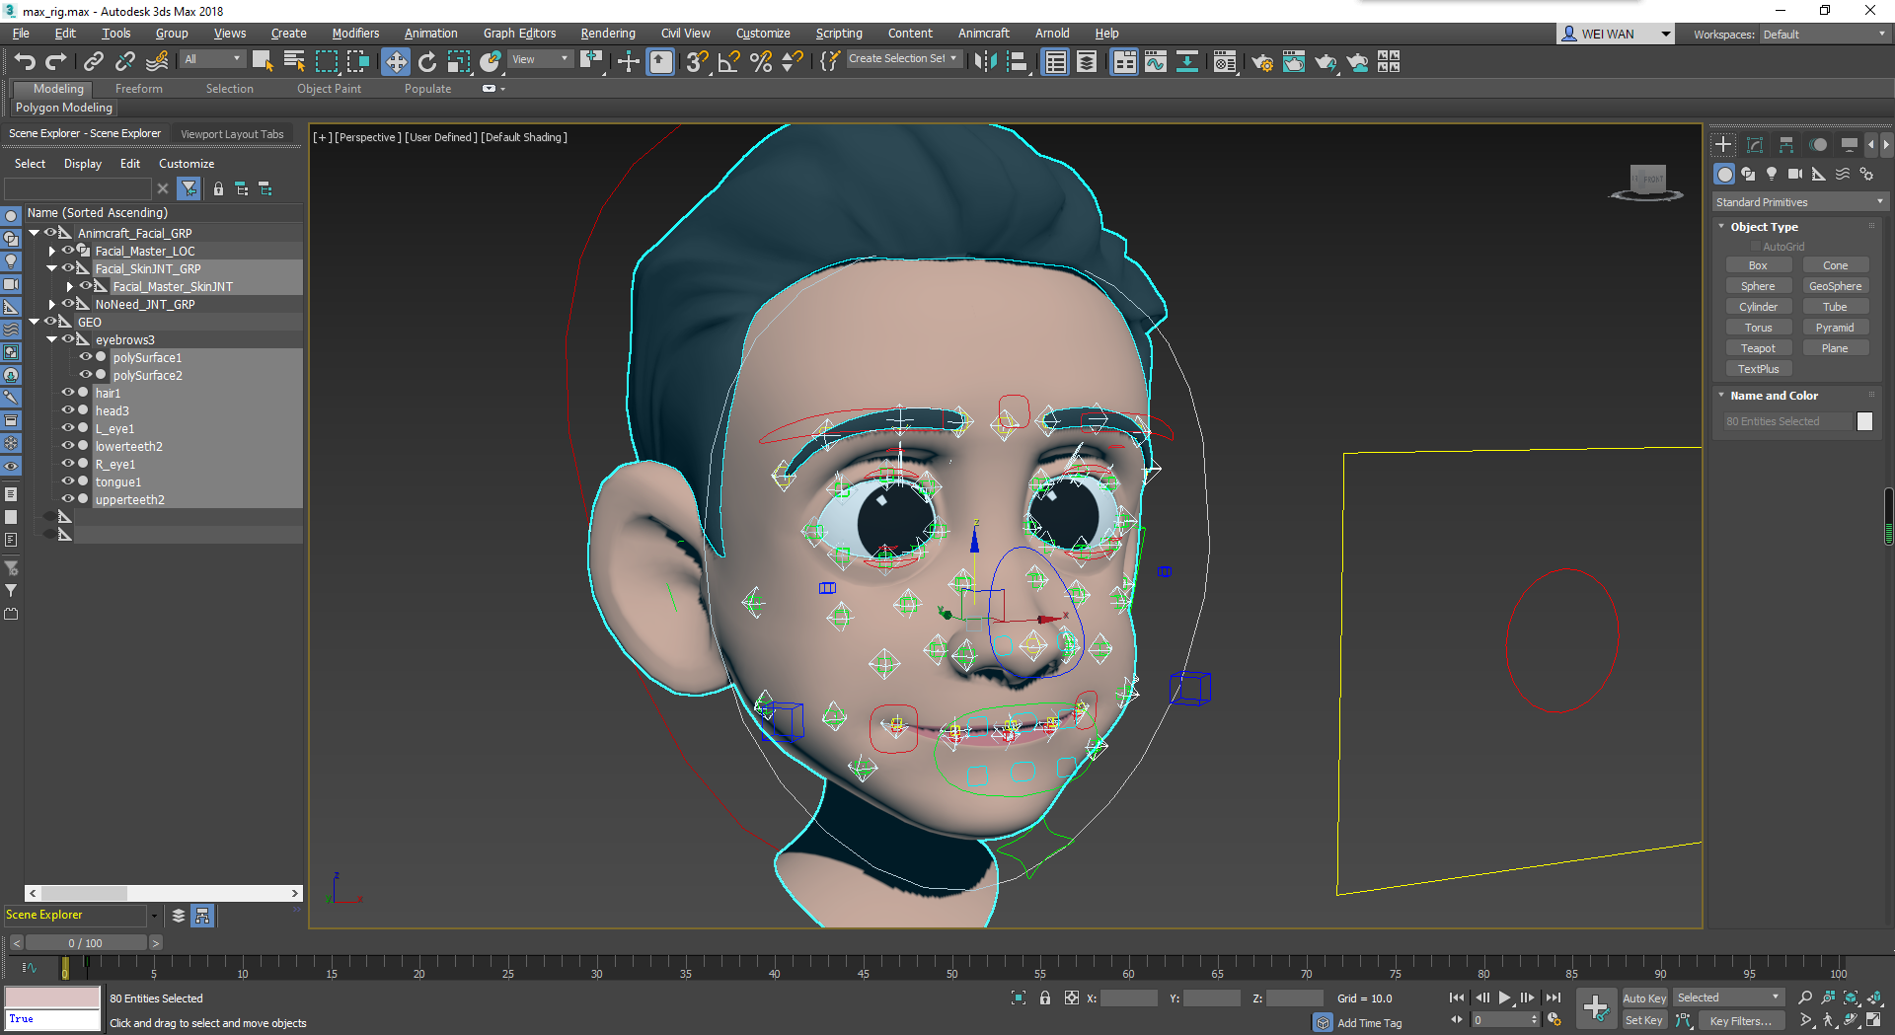Open the Graph Editors menu

[x=519, y=33]
